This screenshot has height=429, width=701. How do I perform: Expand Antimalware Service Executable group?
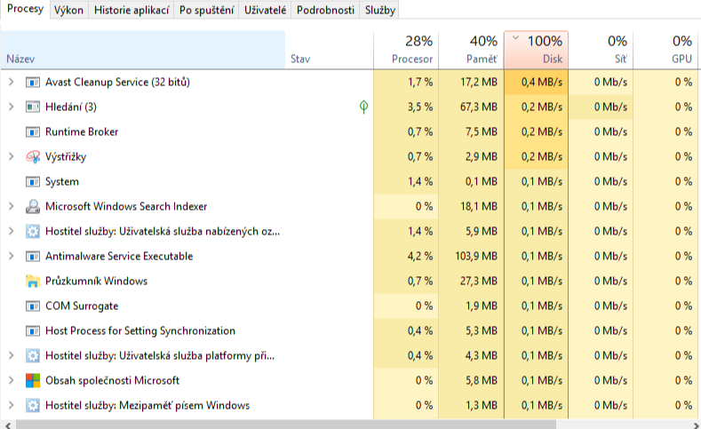12,256
